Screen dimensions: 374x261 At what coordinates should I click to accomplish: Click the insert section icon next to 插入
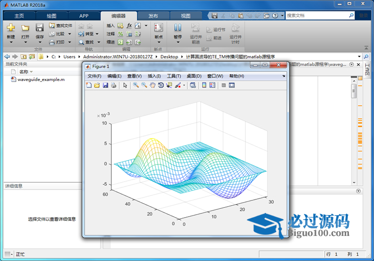click(120, 26)
